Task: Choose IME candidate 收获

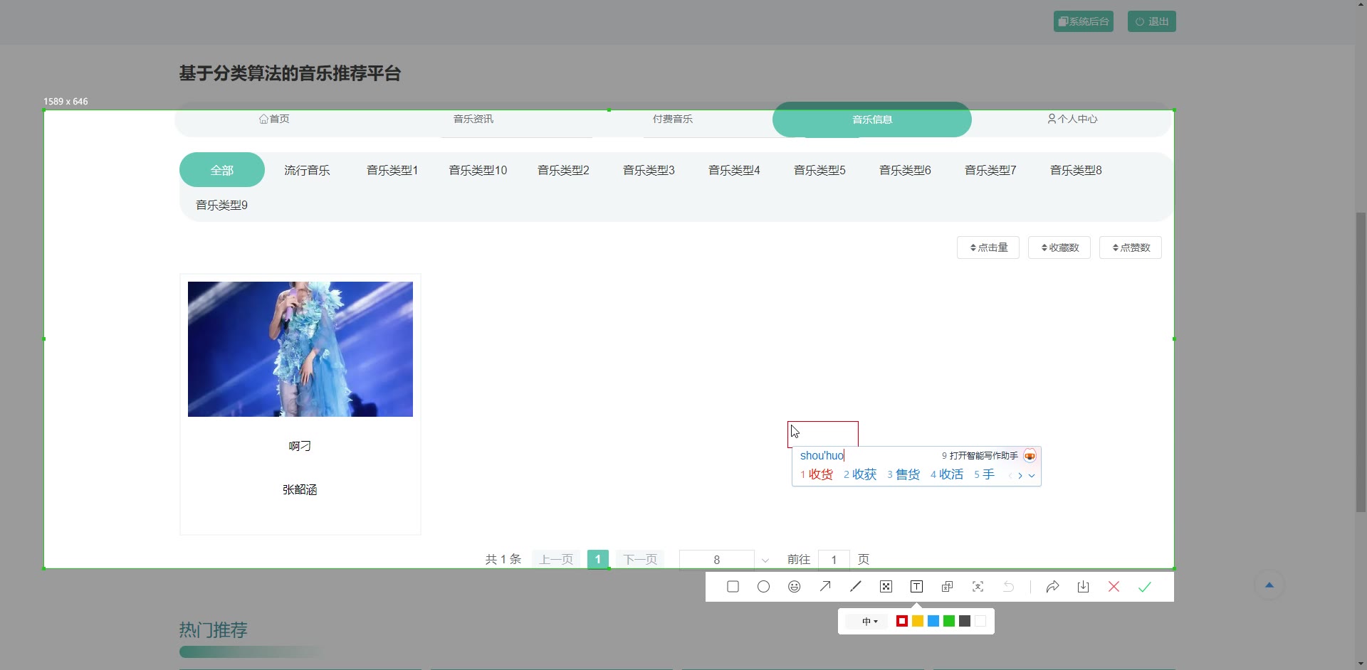Action: pyautogui.click(x=860, y=474)
